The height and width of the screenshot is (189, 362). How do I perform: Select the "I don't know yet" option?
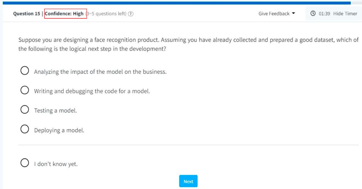[x=25, y=163]
